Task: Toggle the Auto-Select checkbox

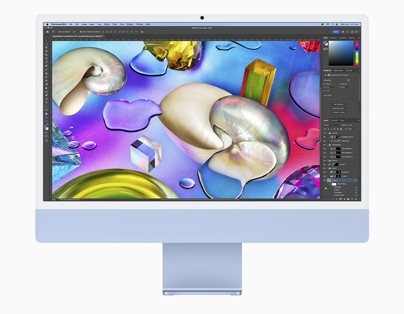Action: [x=60, y=32]
